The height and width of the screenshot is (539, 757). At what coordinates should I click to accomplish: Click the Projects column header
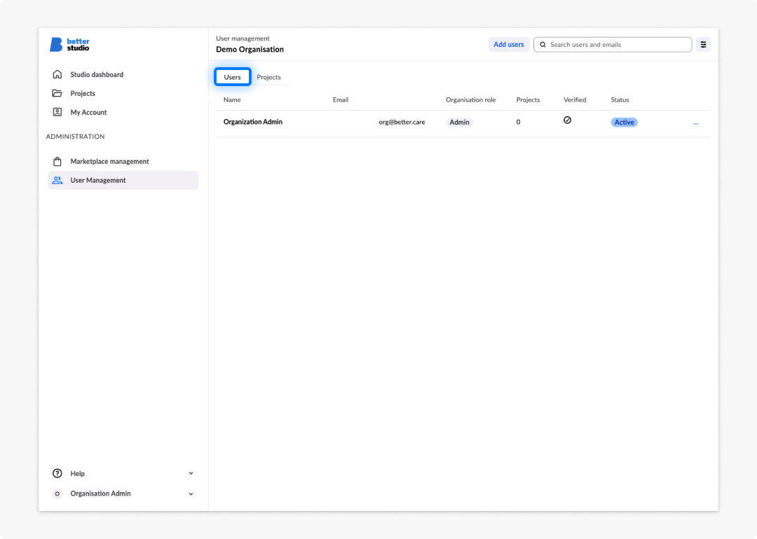click(528, 100)
